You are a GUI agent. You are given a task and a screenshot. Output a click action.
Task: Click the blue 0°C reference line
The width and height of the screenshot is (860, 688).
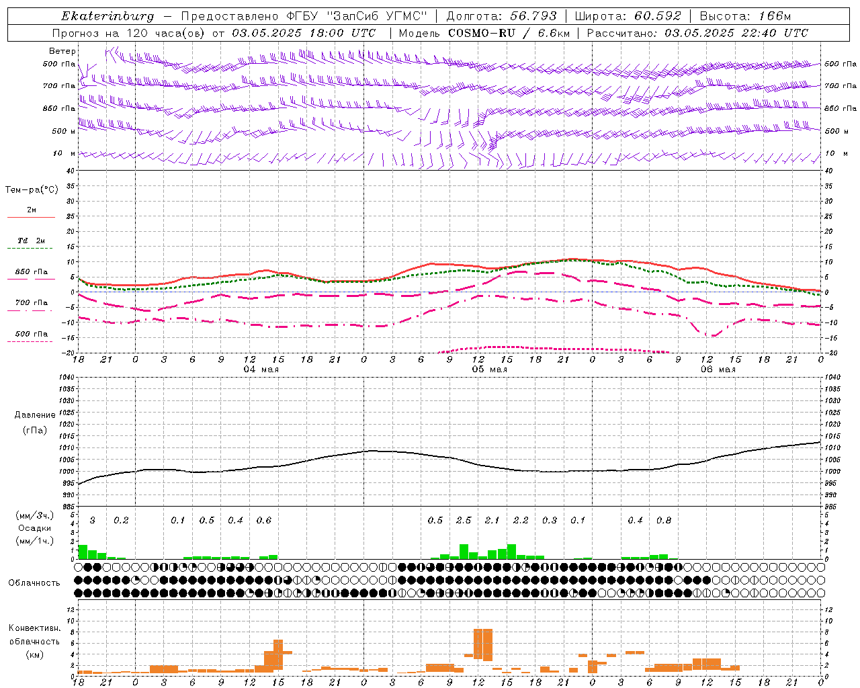pyautogui.click(x=449, y=292)
